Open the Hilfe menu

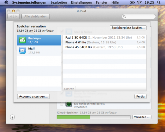115,2
